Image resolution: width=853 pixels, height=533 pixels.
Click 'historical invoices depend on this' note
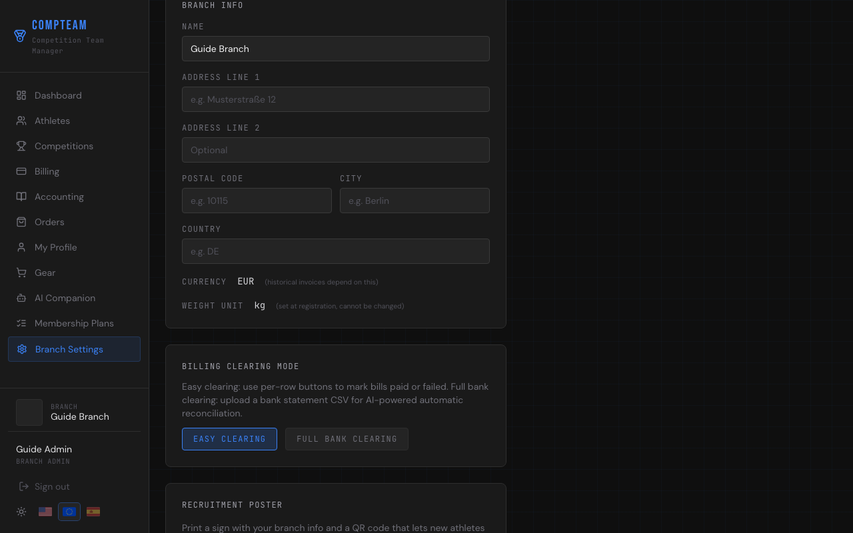[321, 282]
